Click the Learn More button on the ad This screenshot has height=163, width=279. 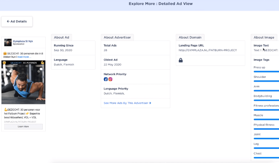coord(23,126)
